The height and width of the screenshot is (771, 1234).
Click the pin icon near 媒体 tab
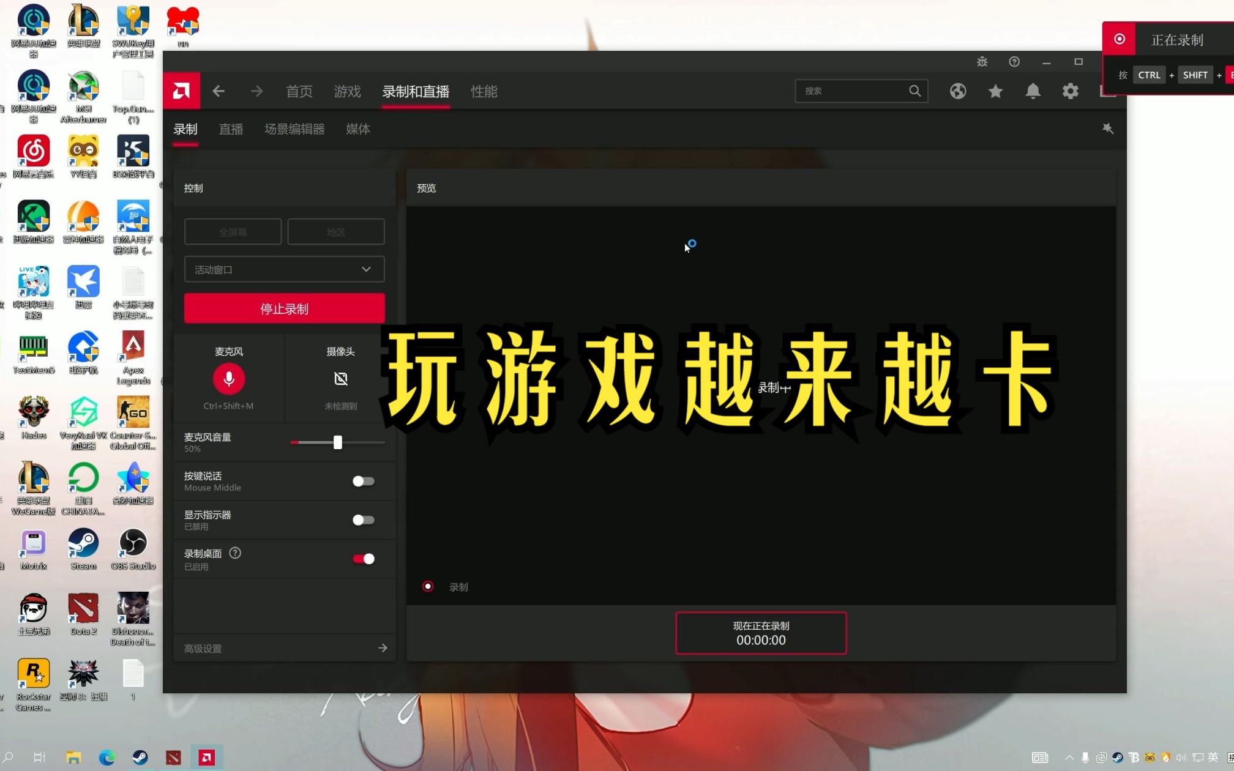click(x=1108, y=128)
